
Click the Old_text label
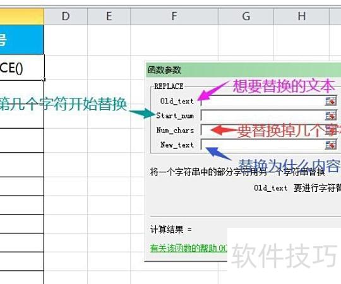tap(177, 101)
